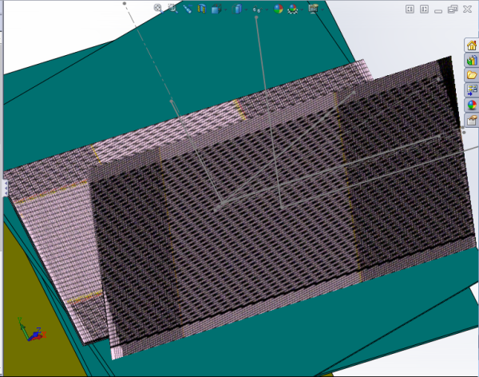
Task: Open the Design Library task pane tab
Action: 472,60
